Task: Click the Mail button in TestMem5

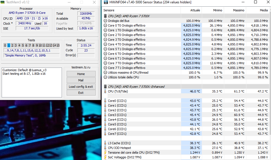Action: point(81,80)
